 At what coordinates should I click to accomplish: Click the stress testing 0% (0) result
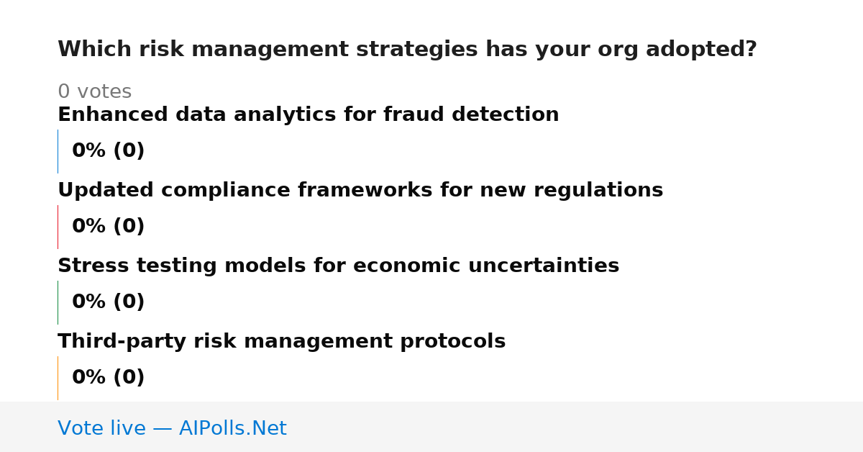tap(108, 302)
